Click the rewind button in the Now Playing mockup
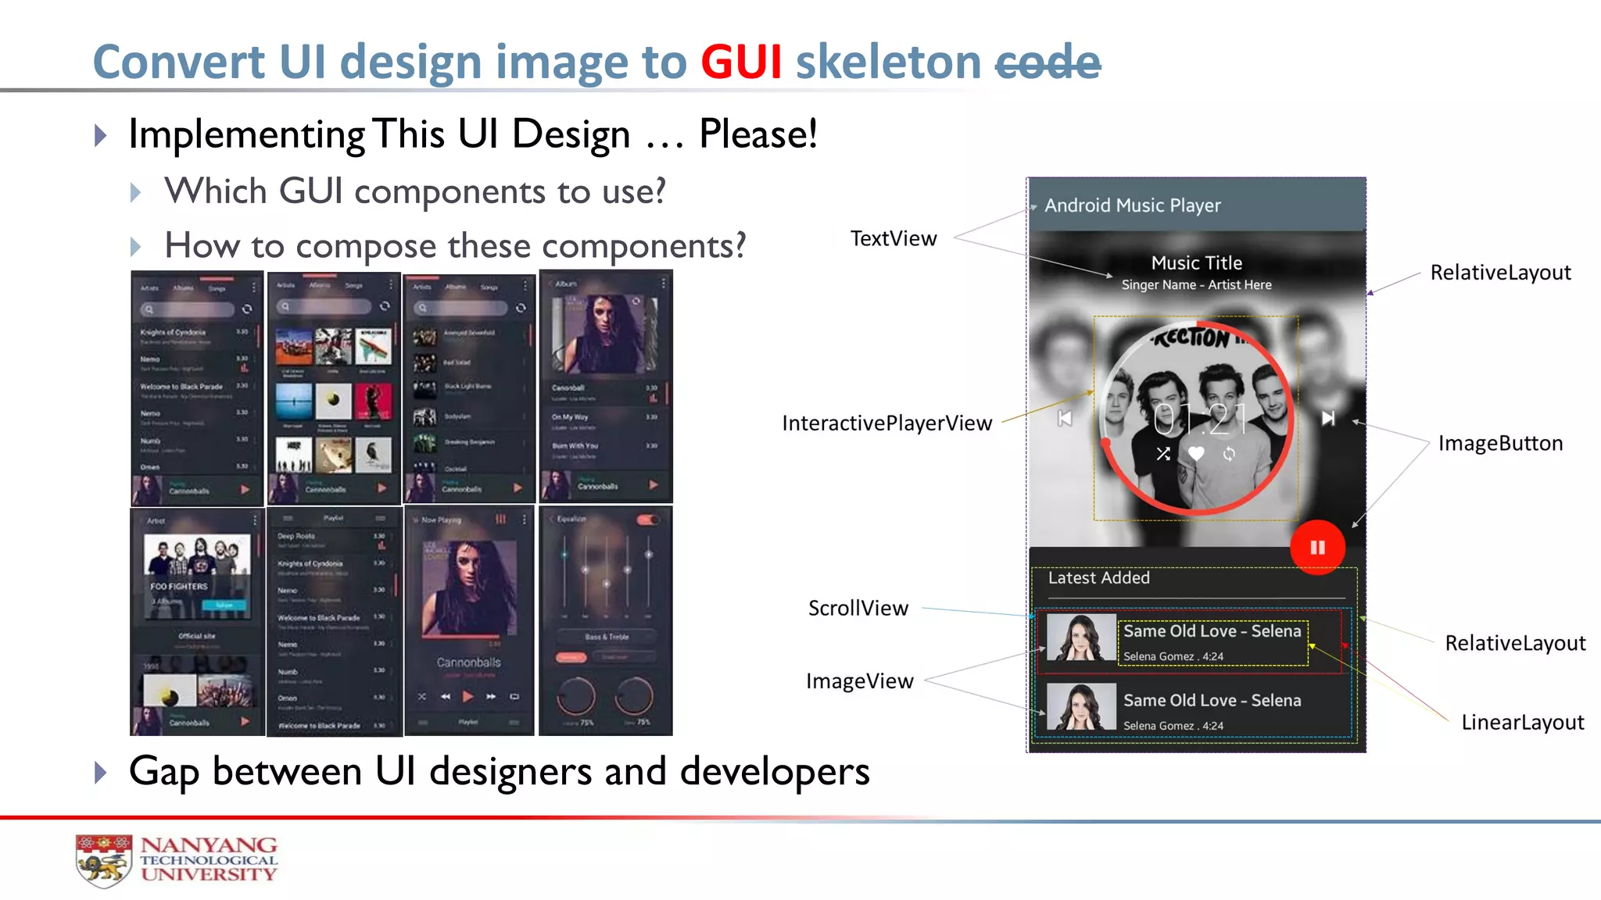Image resolution: width=1601 pixels, height=900 pixels. click(446, 696)
